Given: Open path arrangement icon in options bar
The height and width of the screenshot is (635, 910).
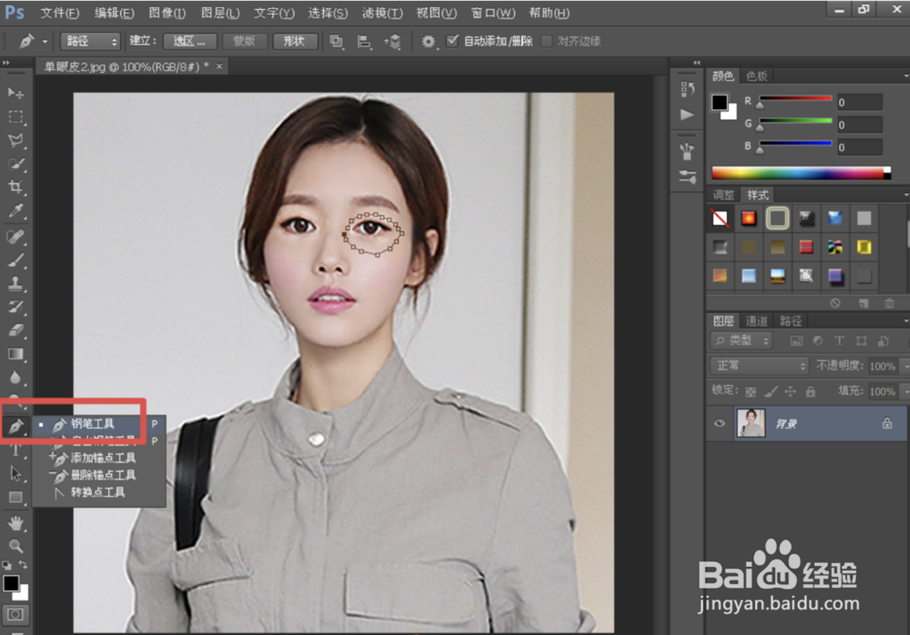Looking at the screenshot, I should click(393, 41).
